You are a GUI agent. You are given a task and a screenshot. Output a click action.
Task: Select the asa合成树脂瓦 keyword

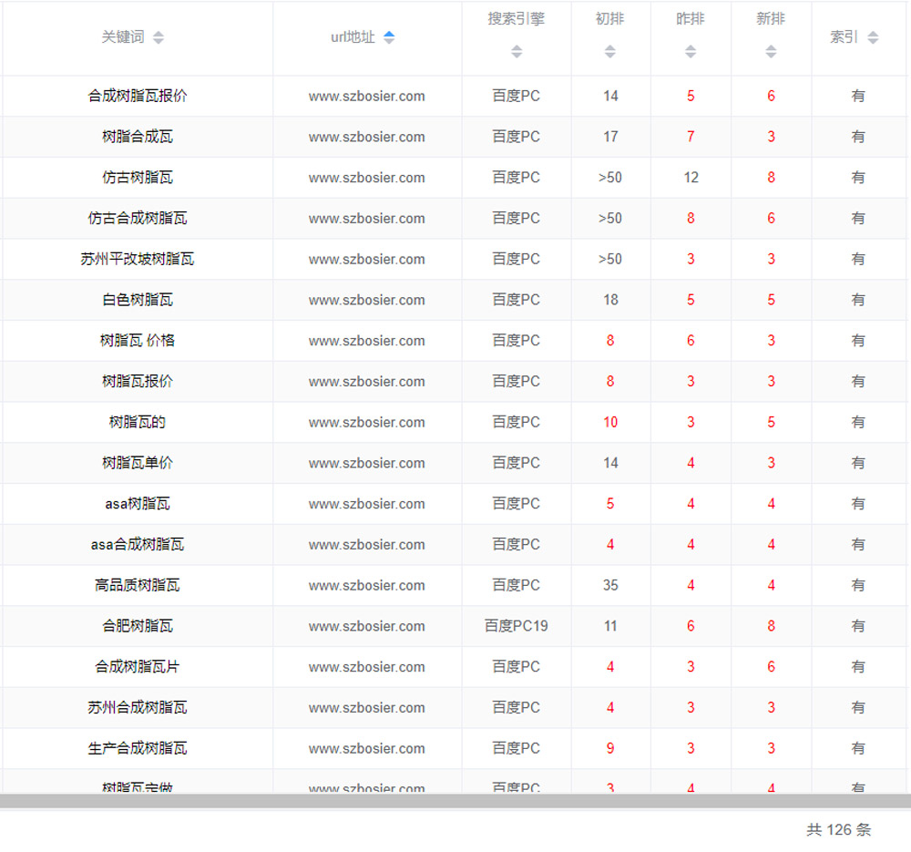138,545
